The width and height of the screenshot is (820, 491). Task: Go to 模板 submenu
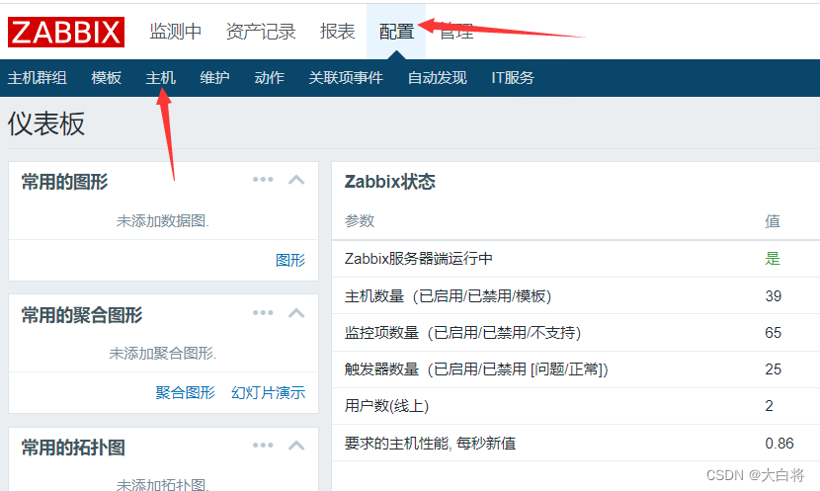point(106,78)
